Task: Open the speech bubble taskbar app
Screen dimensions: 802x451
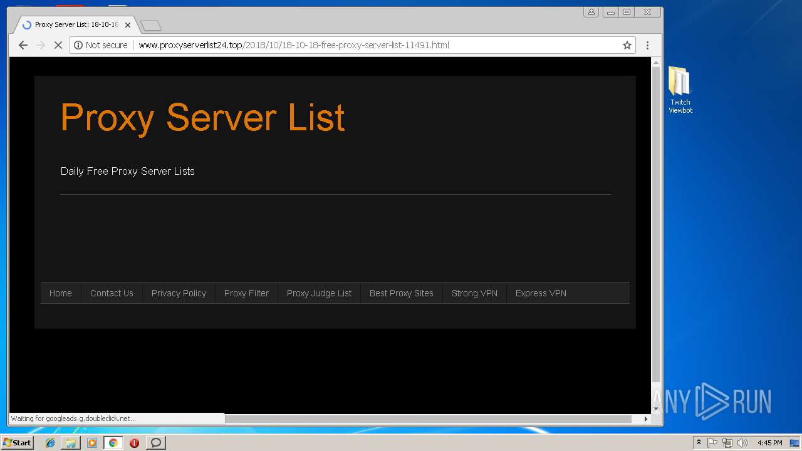Action: click(155, 443)
